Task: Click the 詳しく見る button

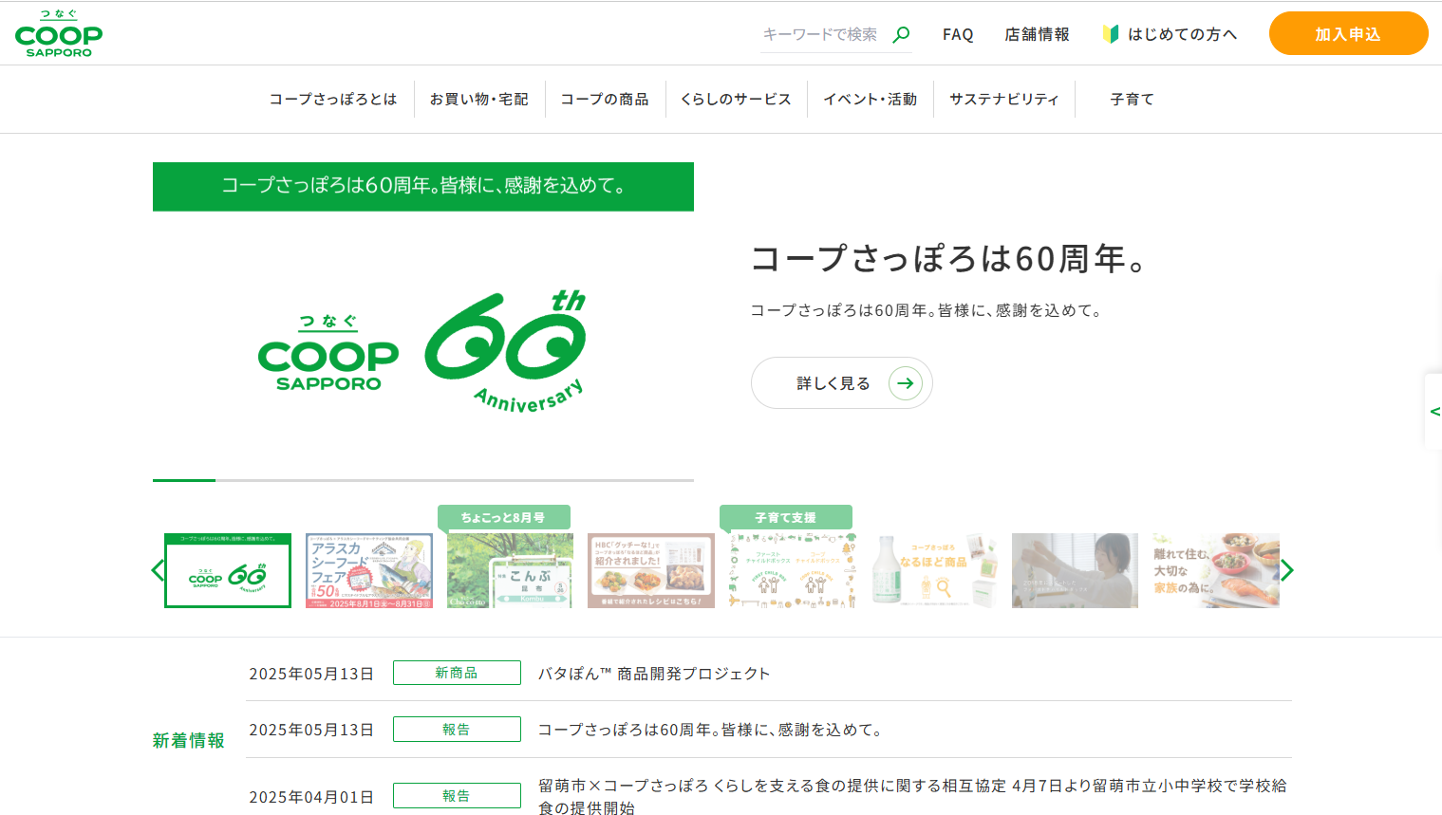Action: point(841,383)
